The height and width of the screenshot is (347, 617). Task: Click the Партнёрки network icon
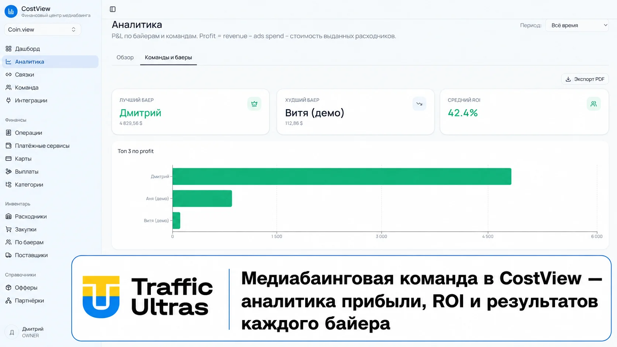coord(8,301)
